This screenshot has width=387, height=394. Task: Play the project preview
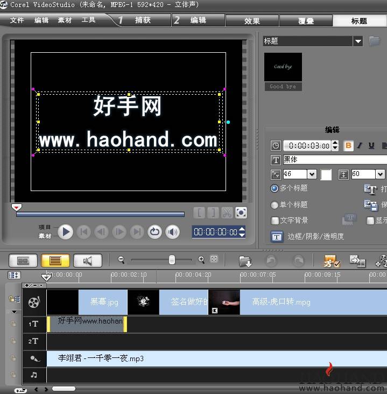[65, 231]
